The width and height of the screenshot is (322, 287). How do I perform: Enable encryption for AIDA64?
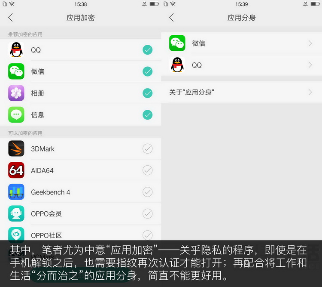pos(147,170)
